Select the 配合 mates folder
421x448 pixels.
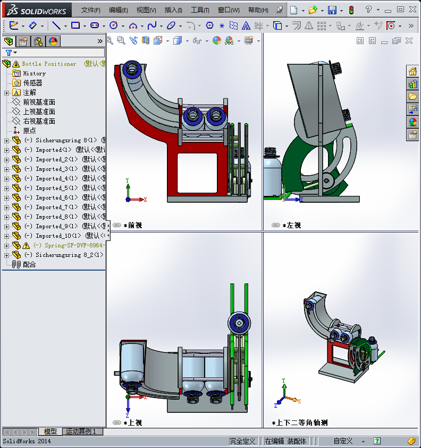(x=29, y=264)
